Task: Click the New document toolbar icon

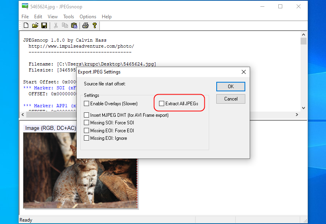Action: [26, 25]
